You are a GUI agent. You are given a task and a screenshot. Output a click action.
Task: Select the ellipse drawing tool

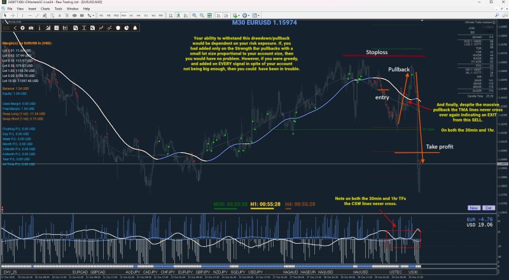[x=74, y=15]
